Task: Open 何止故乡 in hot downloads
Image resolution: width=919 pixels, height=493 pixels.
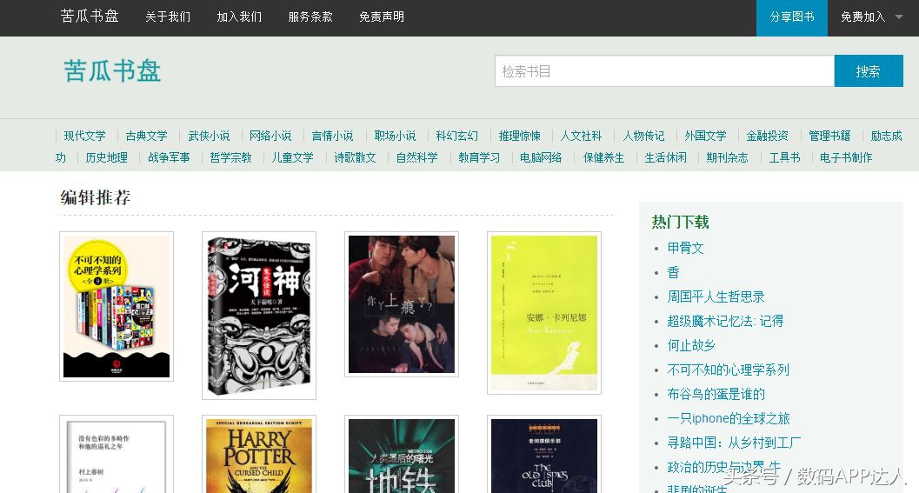Action: (691, 345)
